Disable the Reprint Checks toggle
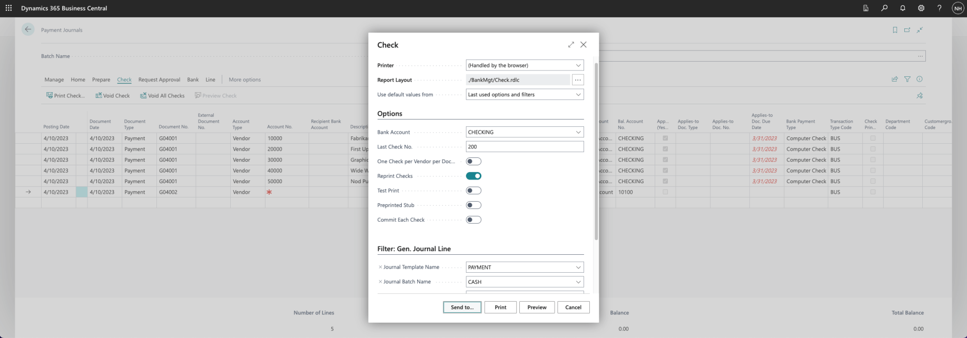 [x=473, y=176]
